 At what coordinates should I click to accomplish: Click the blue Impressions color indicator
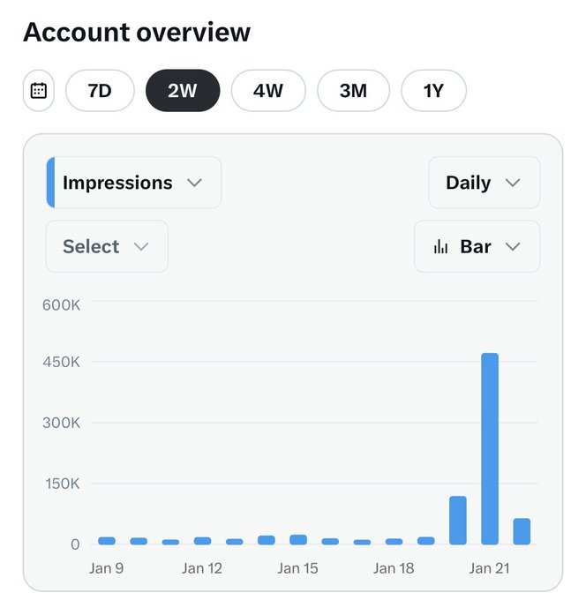click(50, 183)
